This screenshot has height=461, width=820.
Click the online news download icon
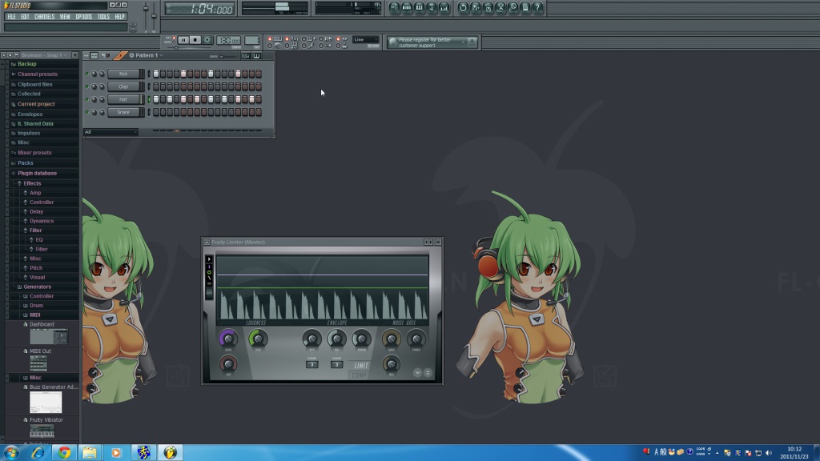tap(472, 42)
